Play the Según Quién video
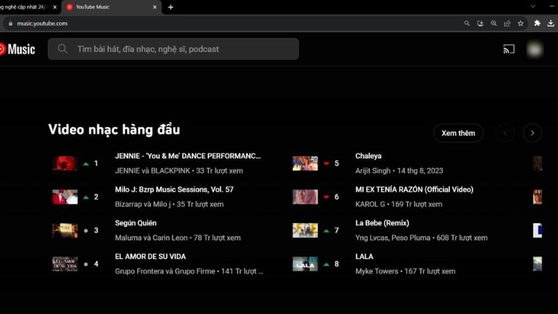558x314 pixels. (135, 223)
